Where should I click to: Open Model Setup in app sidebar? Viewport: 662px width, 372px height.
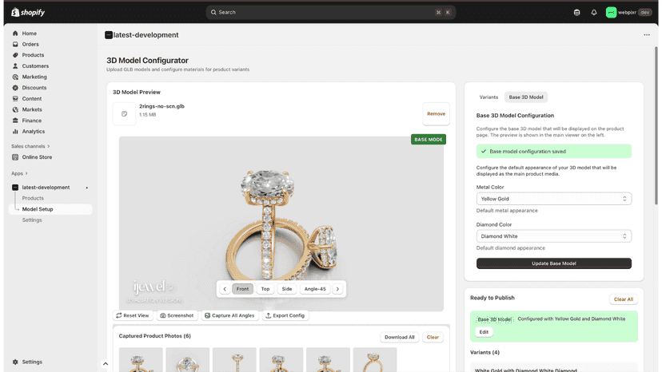[50, 209]
